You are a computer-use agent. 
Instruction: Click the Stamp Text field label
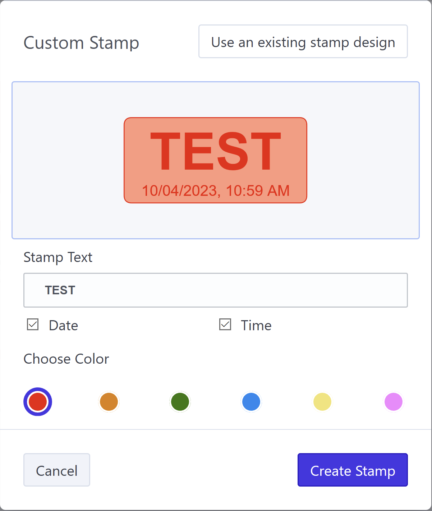click(x=58, y=257)
